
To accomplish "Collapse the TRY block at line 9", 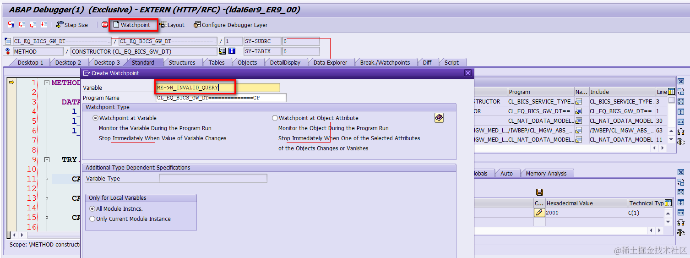I will (x=47, y=160).
